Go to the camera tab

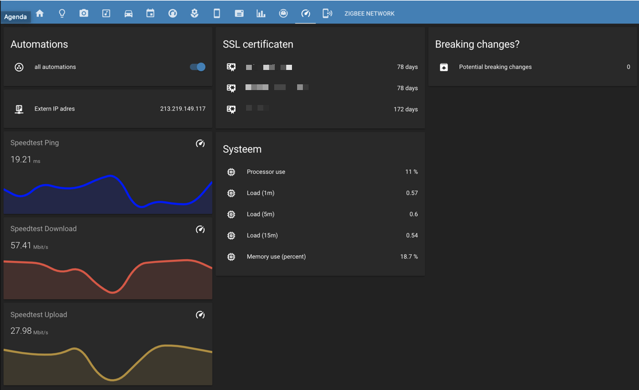(x=84, y=13)
